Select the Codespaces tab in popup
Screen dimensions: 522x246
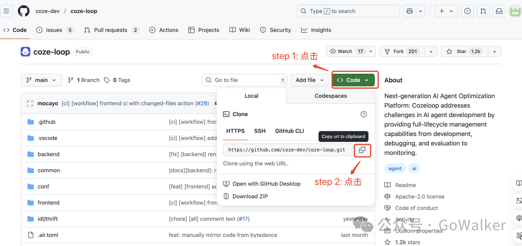tap(331, 96)
